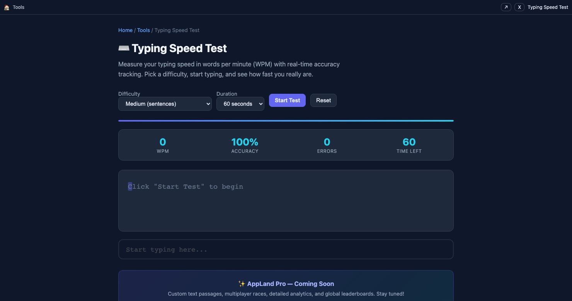The image size is (572, 301).
Task: Focus the Start typing here input field
Action: tap(286, 249)
